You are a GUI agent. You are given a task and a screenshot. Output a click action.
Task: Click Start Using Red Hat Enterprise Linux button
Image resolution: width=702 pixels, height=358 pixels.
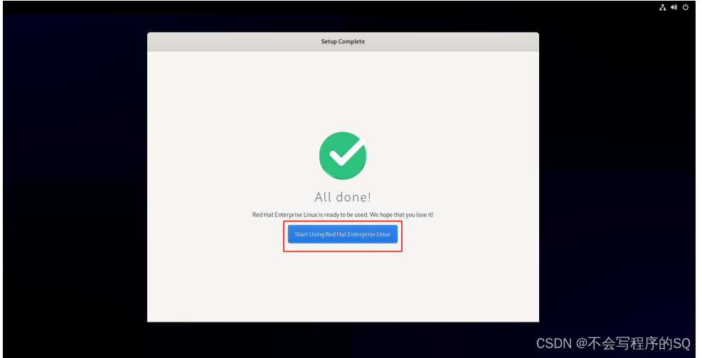343,234
